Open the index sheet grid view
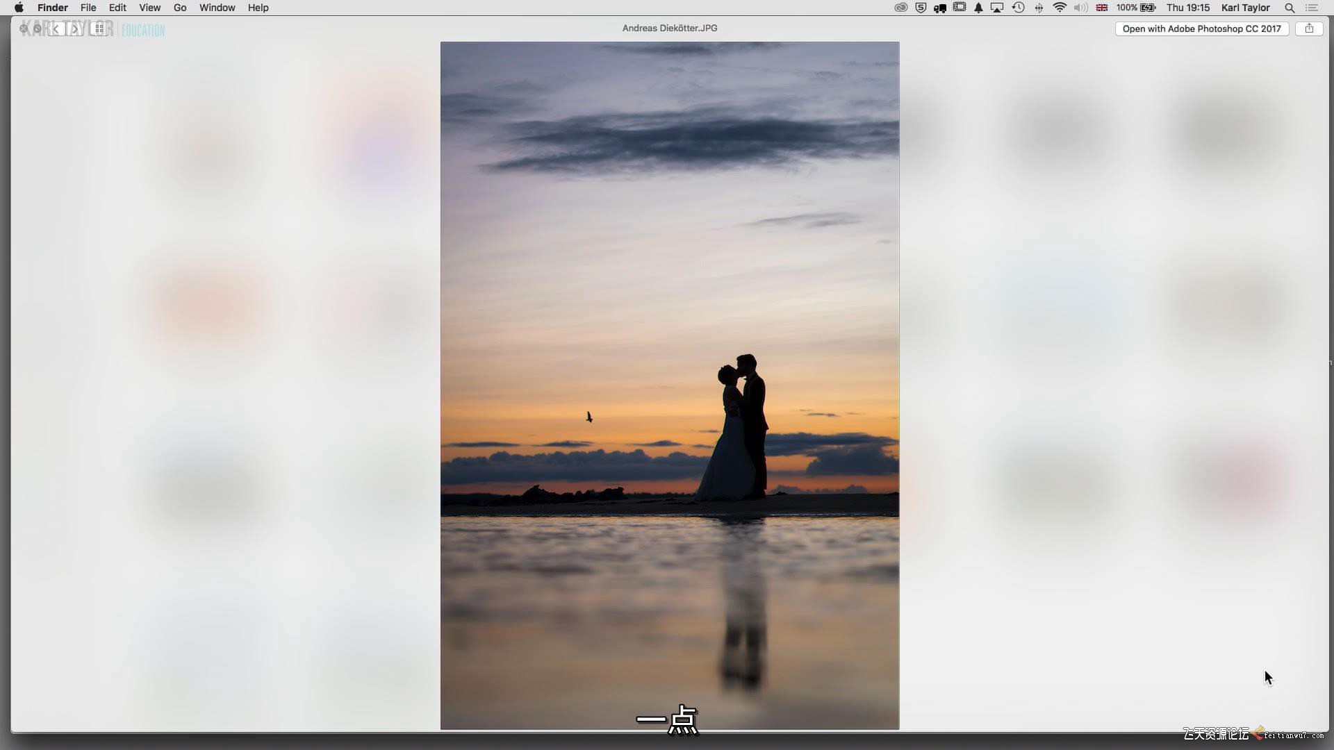 click(x=99, y=29)
